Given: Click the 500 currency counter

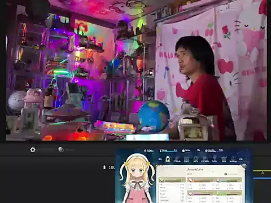Looking at the screenshot, I should pos(148,151).
